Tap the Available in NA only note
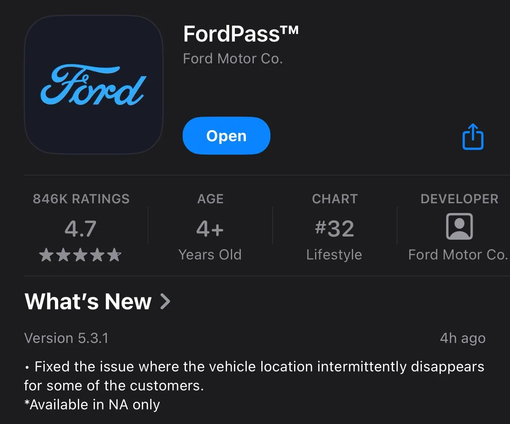Image resolution: width=510 pixels, height=424 pixels. click(92, 405)
